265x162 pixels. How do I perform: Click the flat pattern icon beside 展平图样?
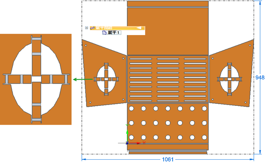pos(92,28)
